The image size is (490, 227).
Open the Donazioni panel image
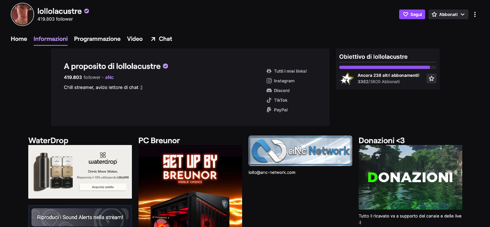(x=410, y=177)
